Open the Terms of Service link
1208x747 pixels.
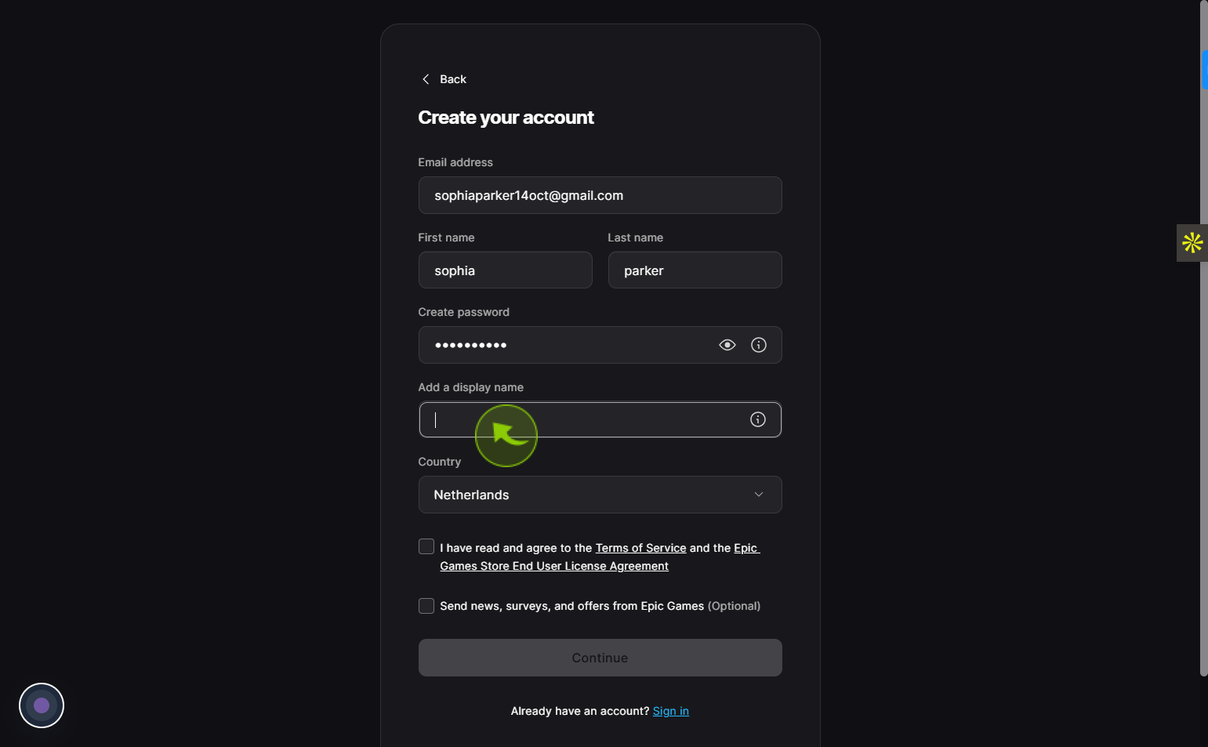click(x=640, y=548)
